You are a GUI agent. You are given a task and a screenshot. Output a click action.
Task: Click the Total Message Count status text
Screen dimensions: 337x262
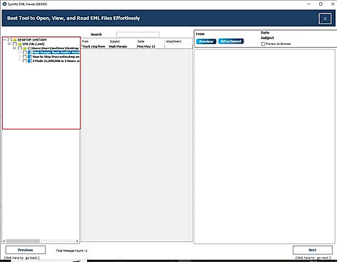[x=71, y=251]
